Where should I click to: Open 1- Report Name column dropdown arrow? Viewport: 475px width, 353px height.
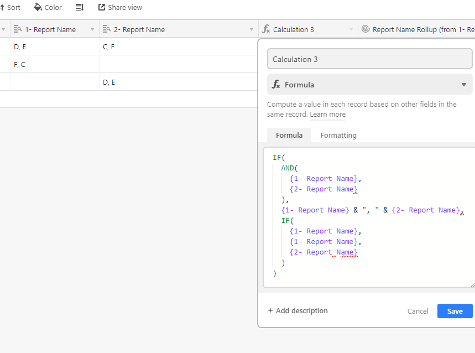(92, 29)
